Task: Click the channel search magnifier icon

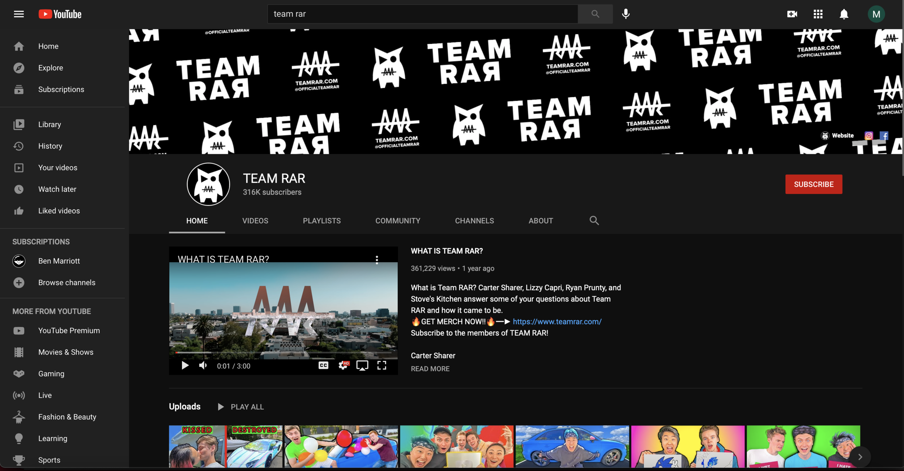Action: coord(594,220)
